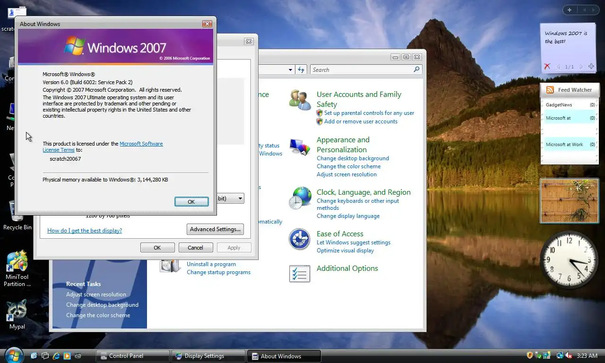Click Uninstall a program link

click(x=211, y=264)
